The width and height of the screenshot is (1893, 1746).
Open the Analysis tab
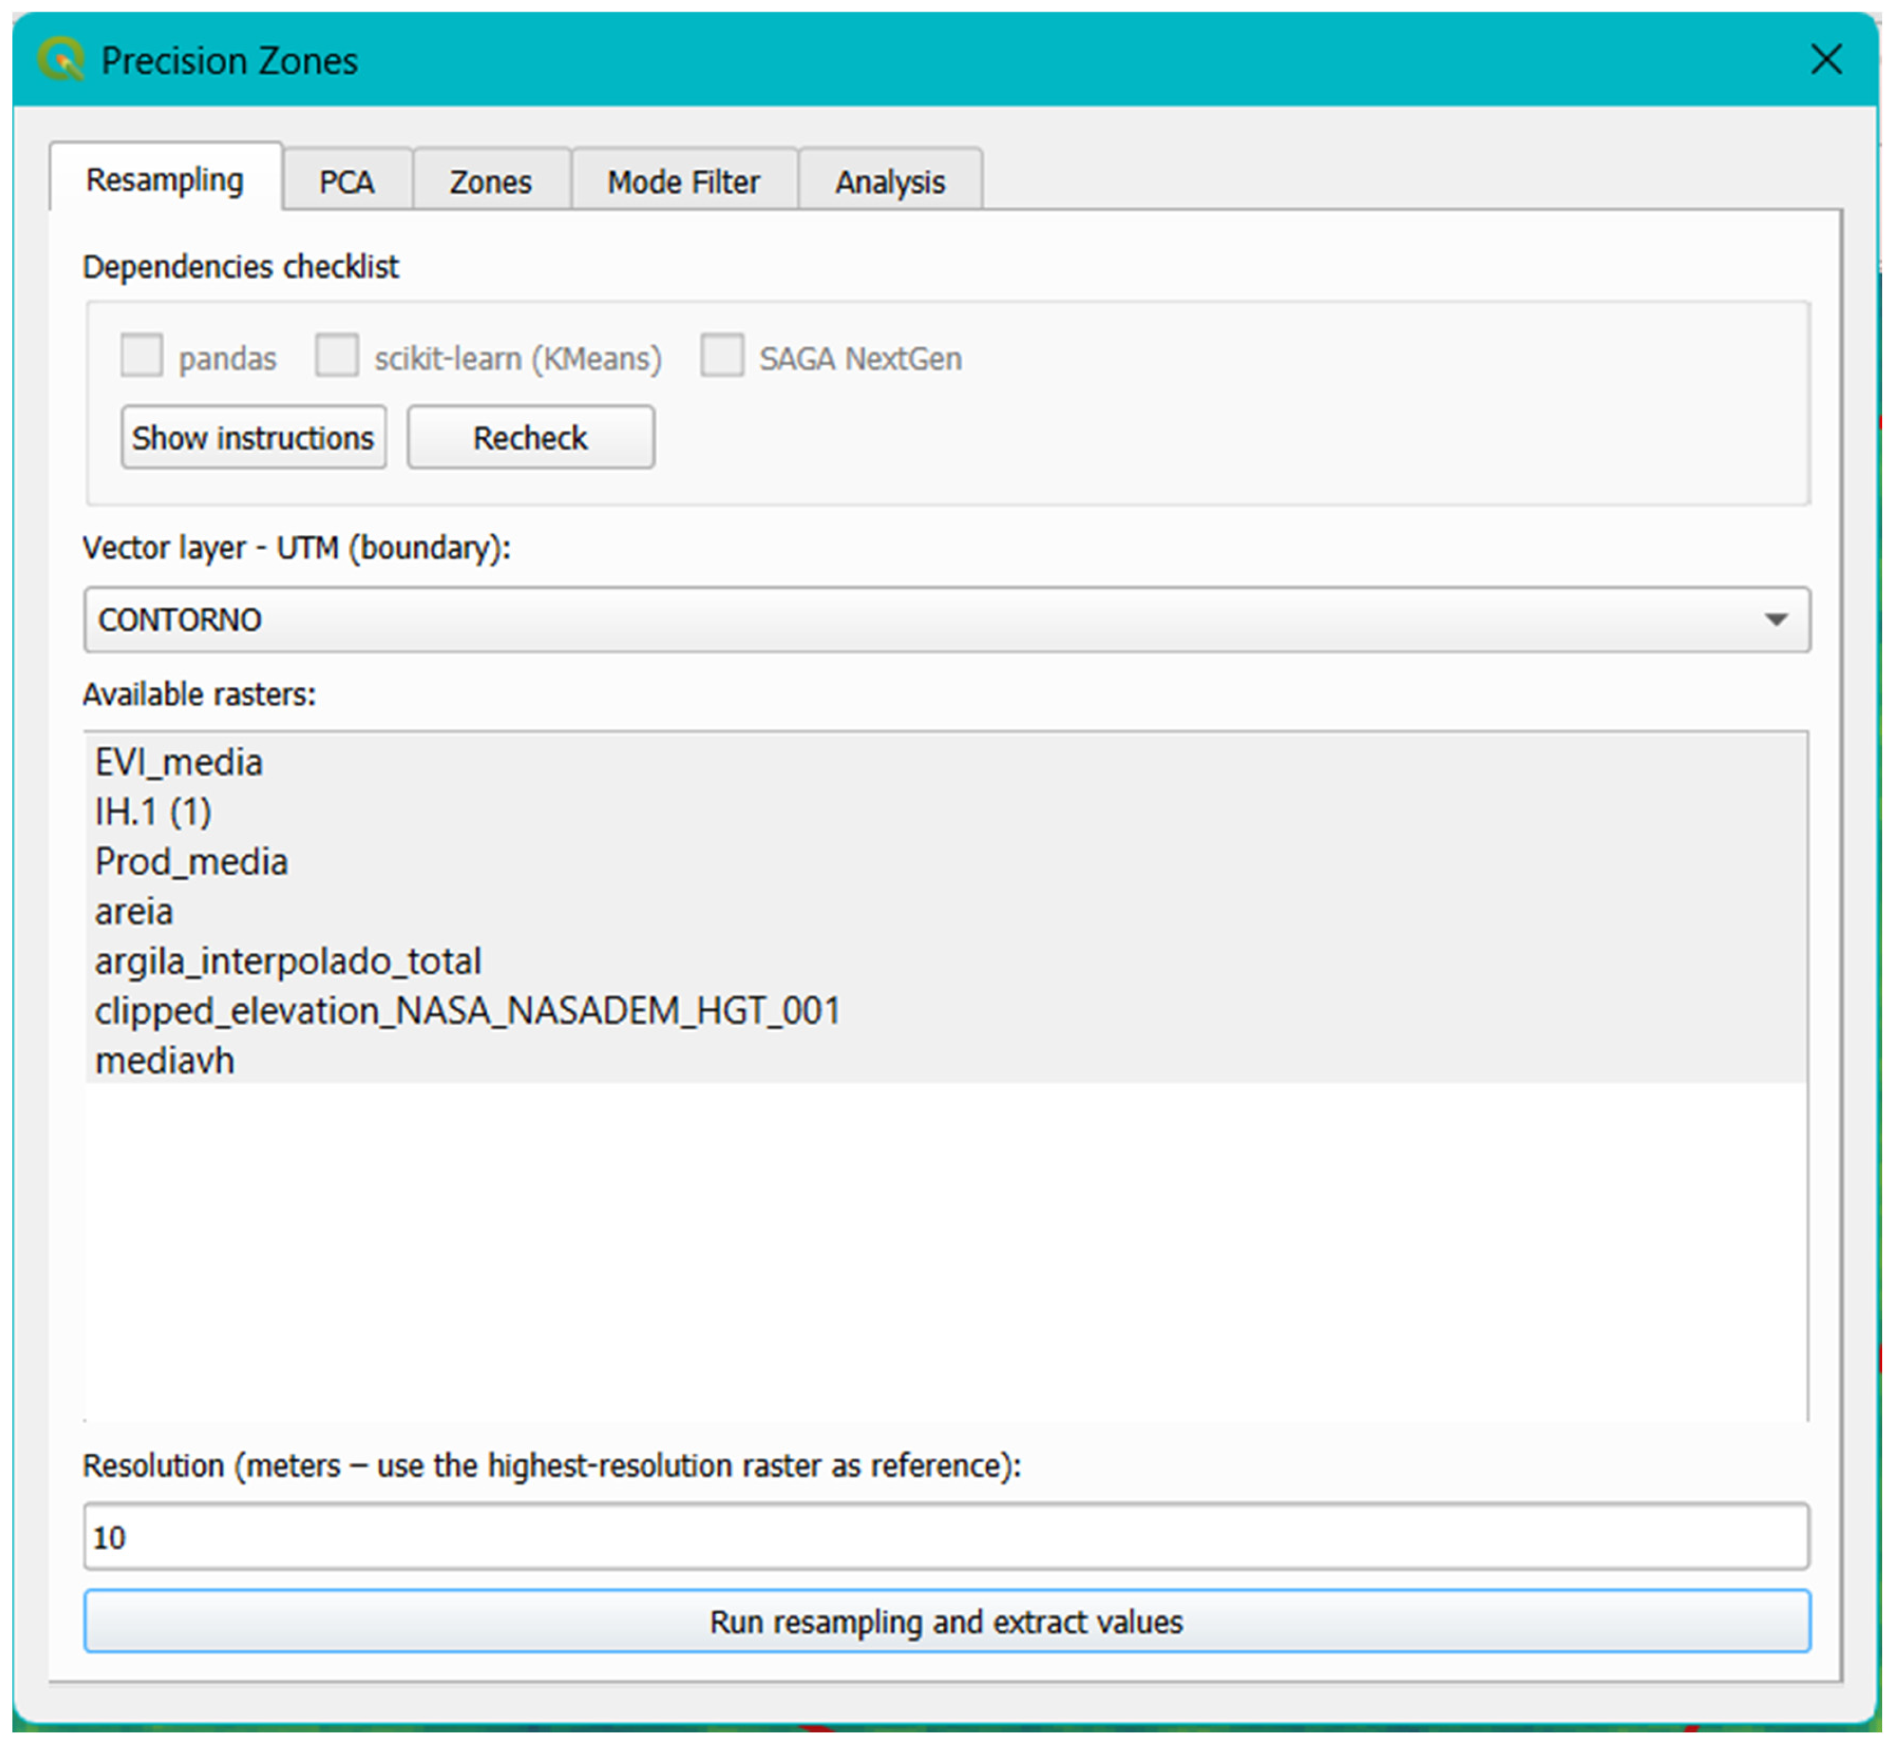tap(889, 181)
